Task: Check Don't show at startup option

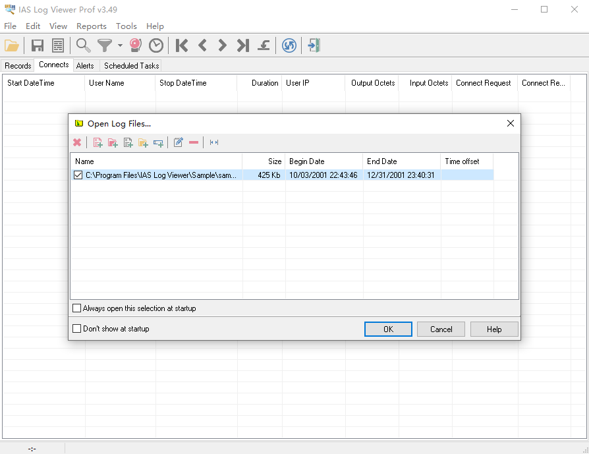Action: [77, 329]
